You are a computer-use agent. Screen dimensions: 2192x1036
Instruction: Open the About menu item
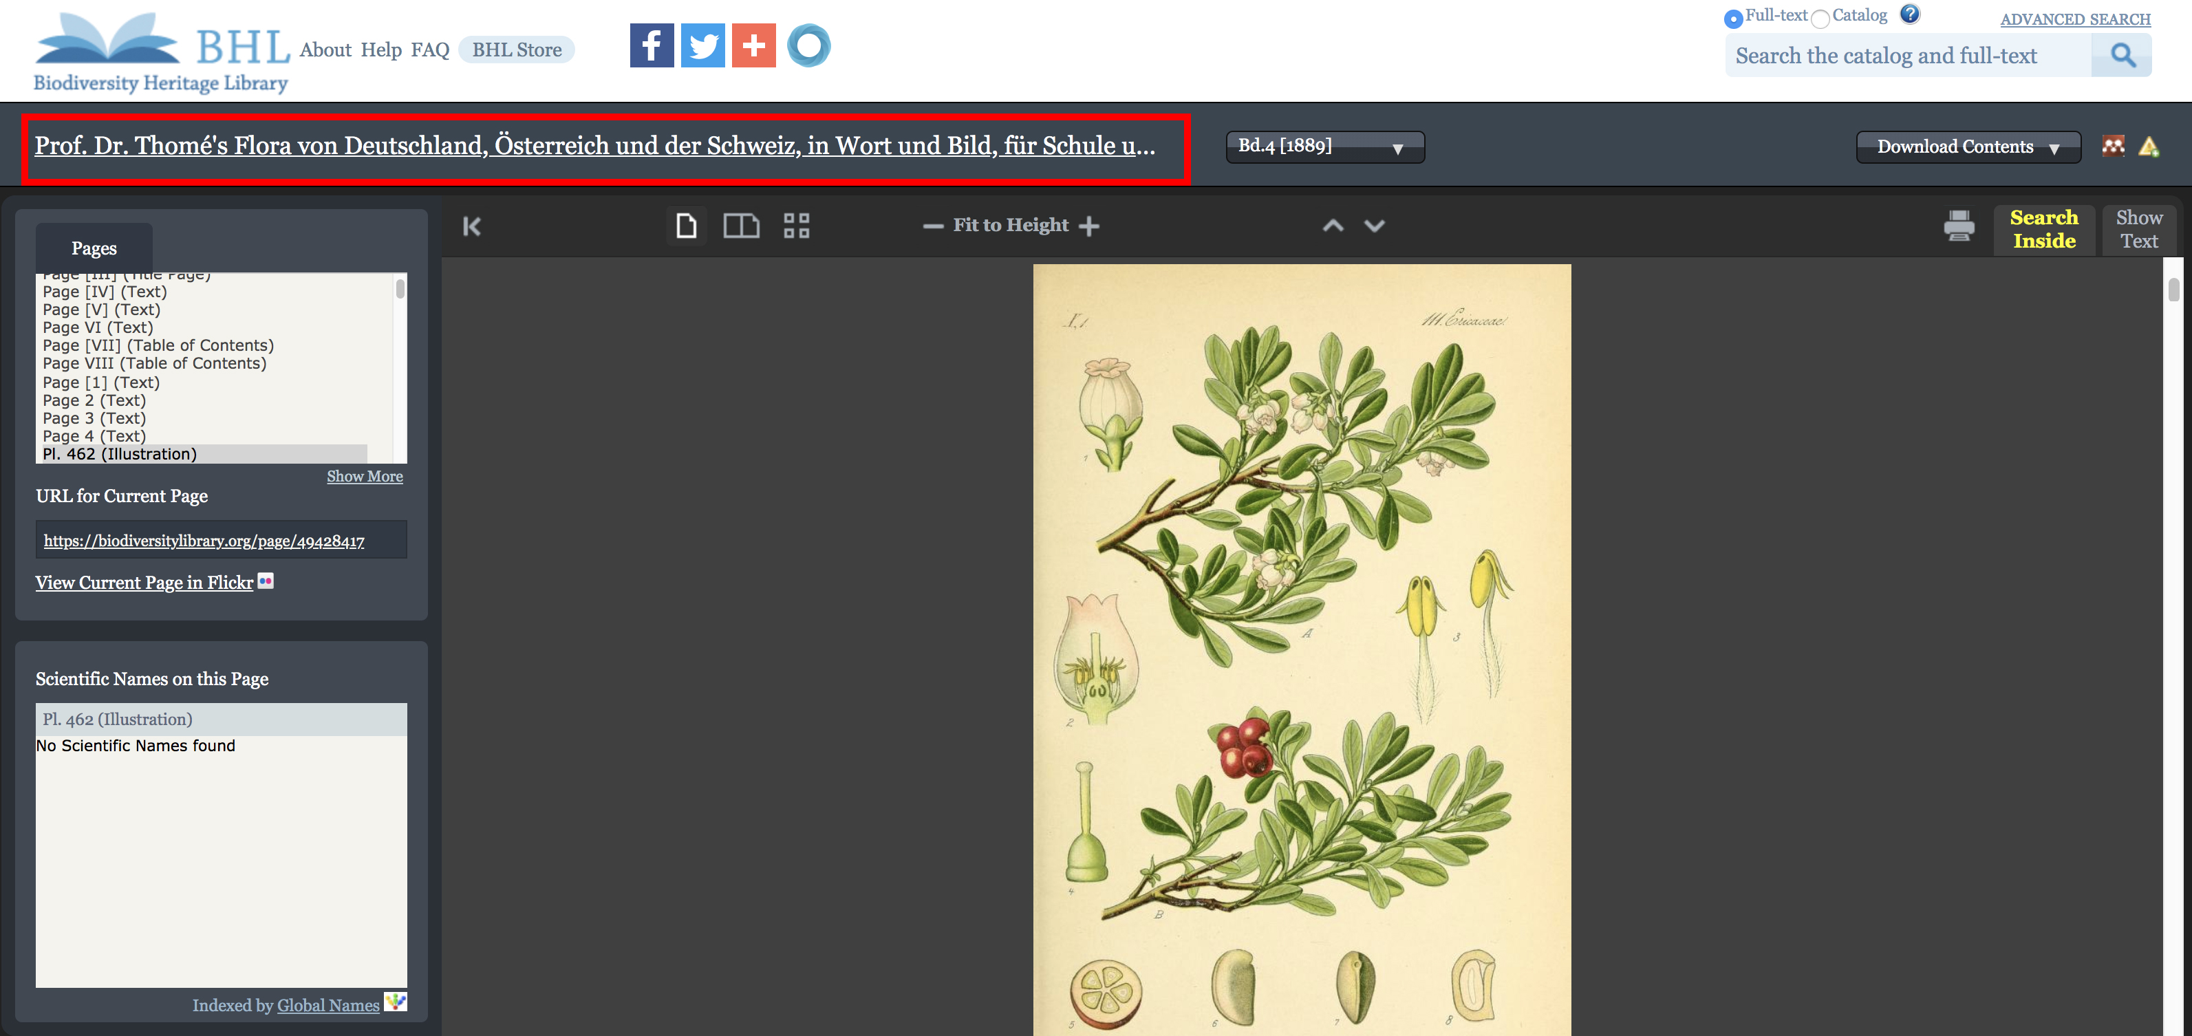(325, 50)
